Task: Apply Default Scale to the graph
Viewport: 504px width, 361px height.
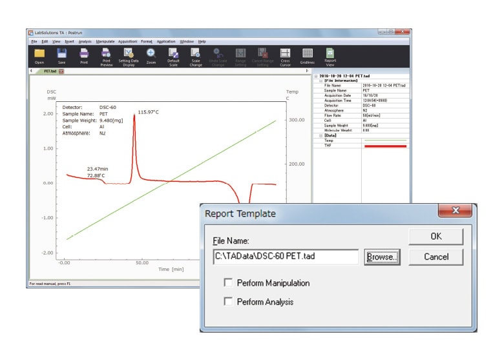Action: [x=173, y=55]
